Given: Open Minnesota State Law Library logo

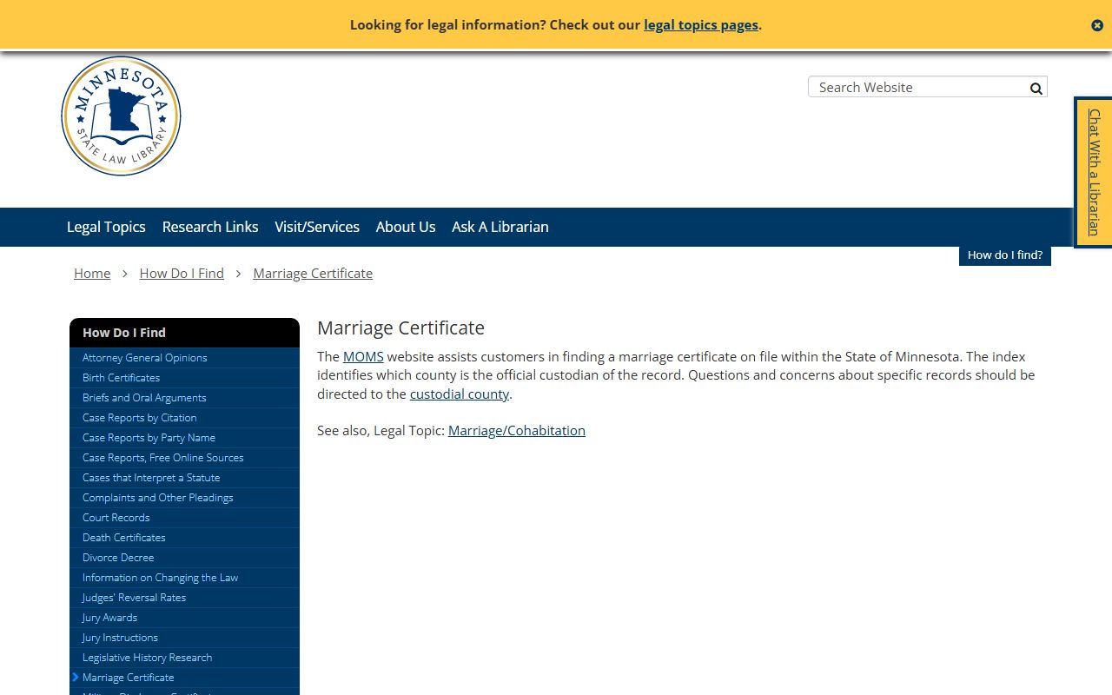Looking at the screenshot, I should point(121,116).
